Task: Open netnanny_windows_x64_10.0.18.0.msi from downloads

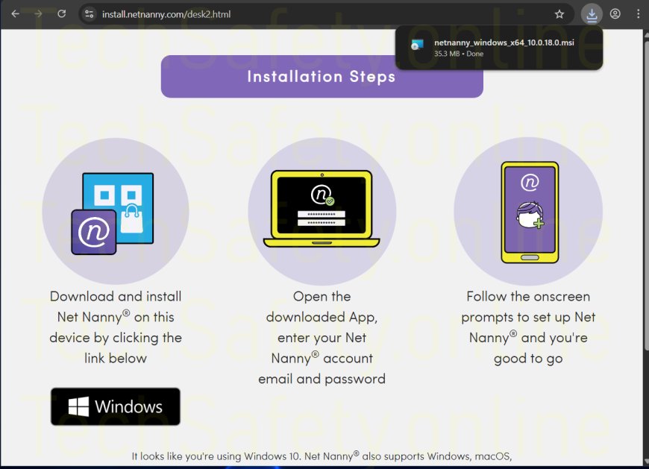Action: 504,43
